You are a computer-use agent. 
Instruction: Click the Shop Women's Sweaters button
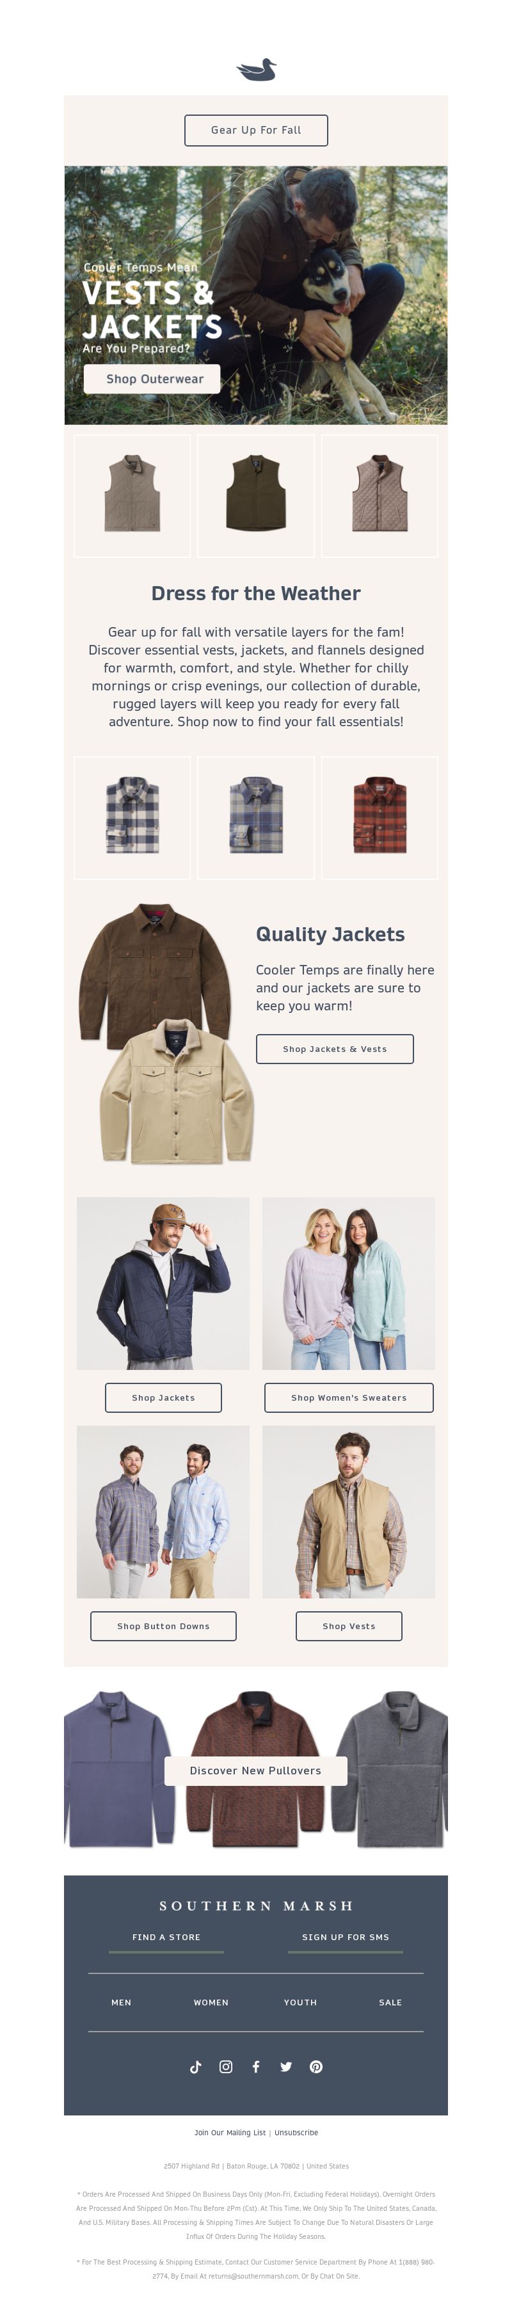[x=349, y=1397]
